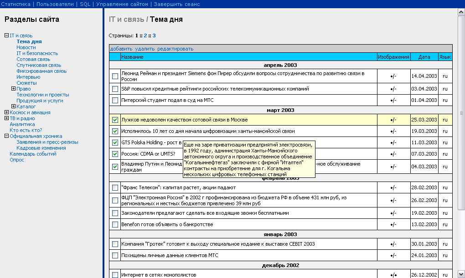Open Сотовая связь in the sidebar

[33, 59]
